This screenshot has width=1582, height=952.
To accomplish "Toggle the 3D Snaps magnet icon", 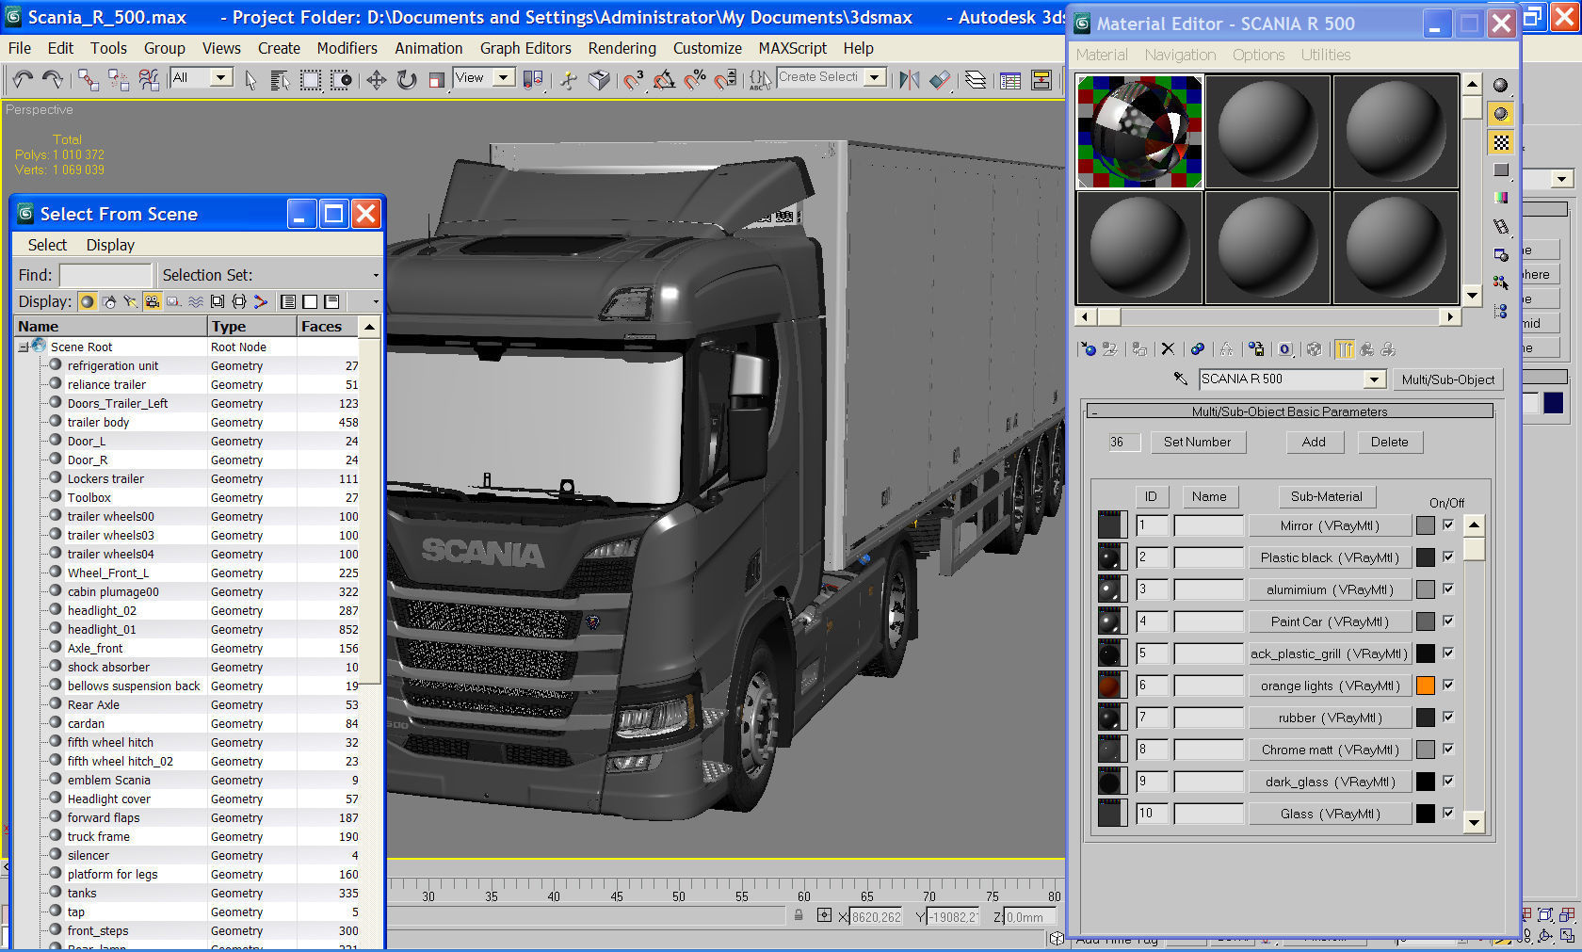I will (x=633, y=80).
